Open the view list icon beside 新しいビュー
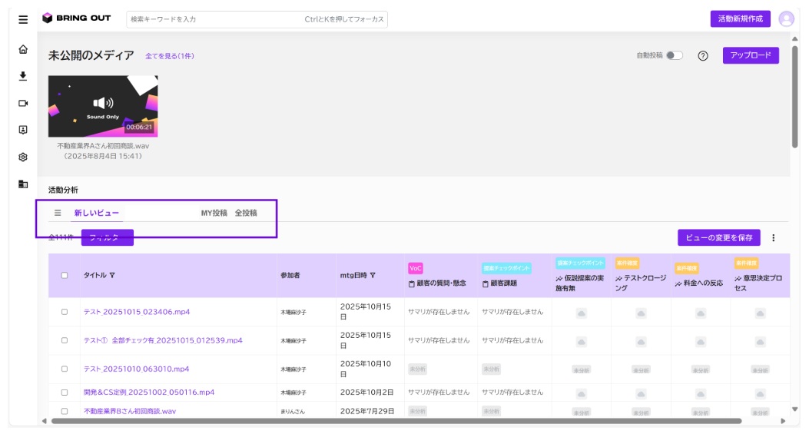Image resolution: width=809 pixels, height=434 pixels. [x=58, y=213]
